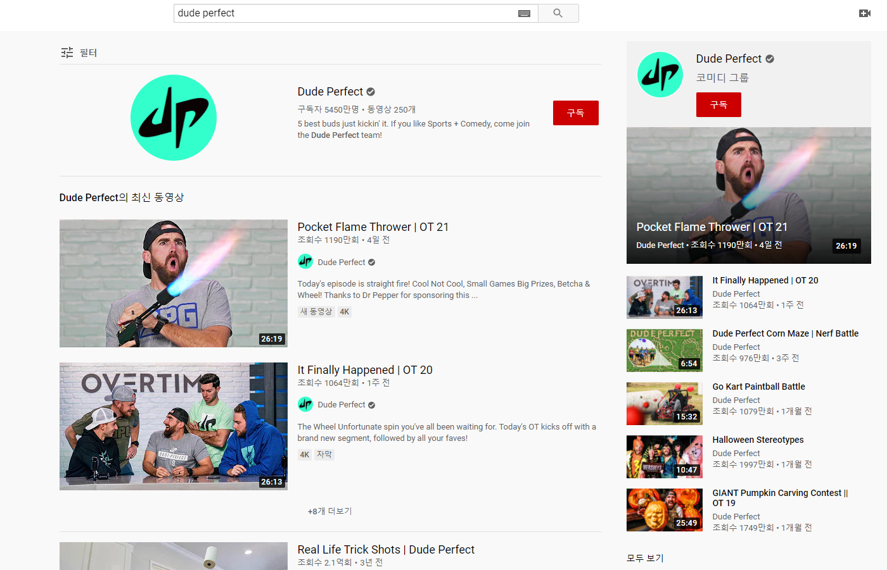
Task: Open Halloween thumbnail with duration 10:47
Action: (x=665, y=457)
